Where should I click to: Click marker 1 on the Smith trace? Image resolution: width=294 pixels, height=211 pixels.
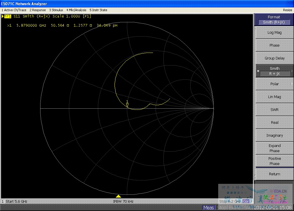[127, 104]
